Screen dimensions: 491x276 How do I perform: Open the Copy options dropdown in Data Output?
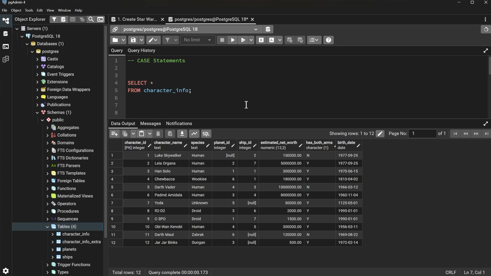[133, 133]
